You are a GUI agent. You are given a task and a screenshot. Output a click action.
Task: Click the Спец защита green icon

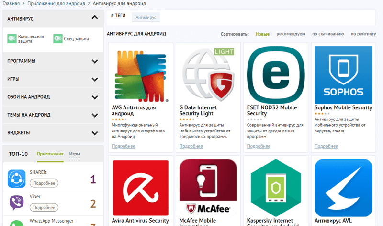pyautogui.click(x=58, y=38)
